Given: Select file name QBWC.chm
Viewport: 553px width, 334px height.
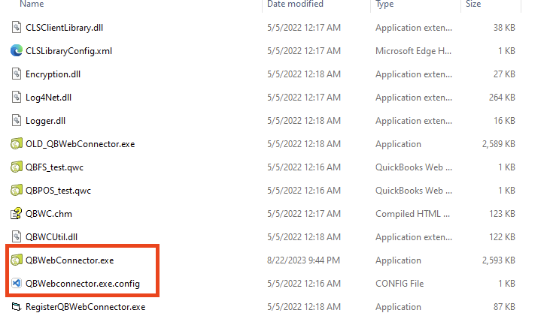Looking at the screenshot, I should coord(49,214).
